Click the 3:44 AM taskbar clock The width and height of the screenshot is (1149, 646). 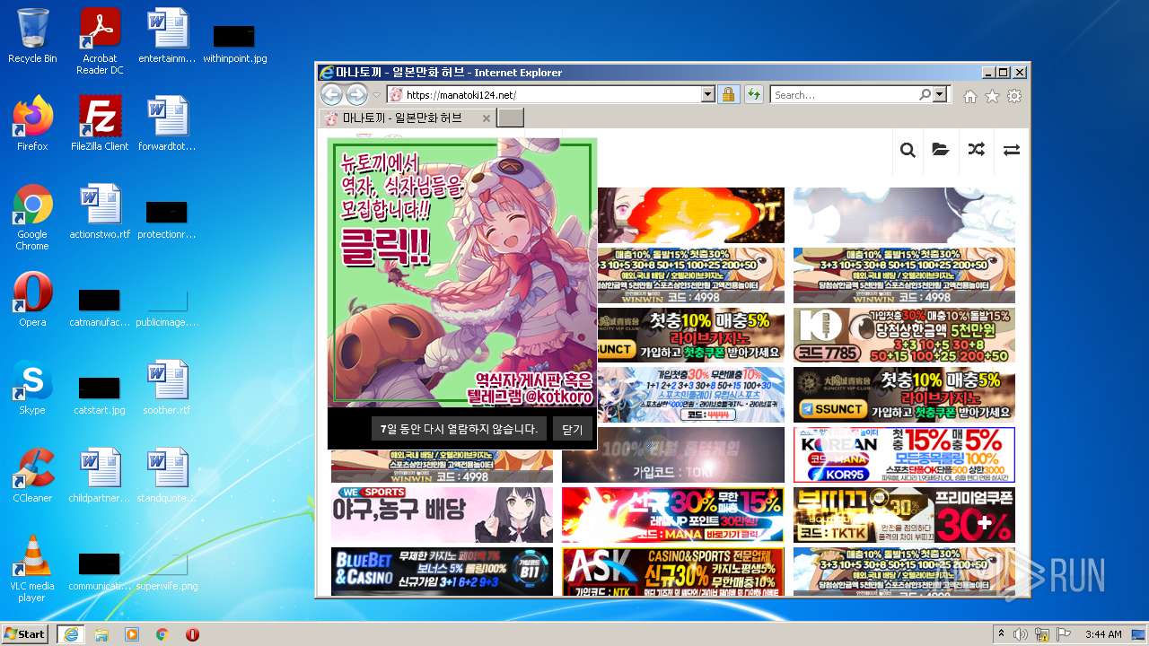pyautogui.click(x=1103, y=634)
